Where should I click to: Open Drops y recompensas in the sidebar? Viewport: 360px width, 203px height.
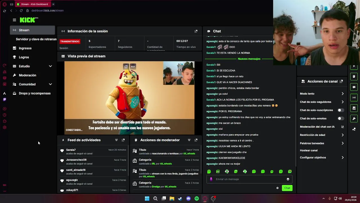(35, 93)
